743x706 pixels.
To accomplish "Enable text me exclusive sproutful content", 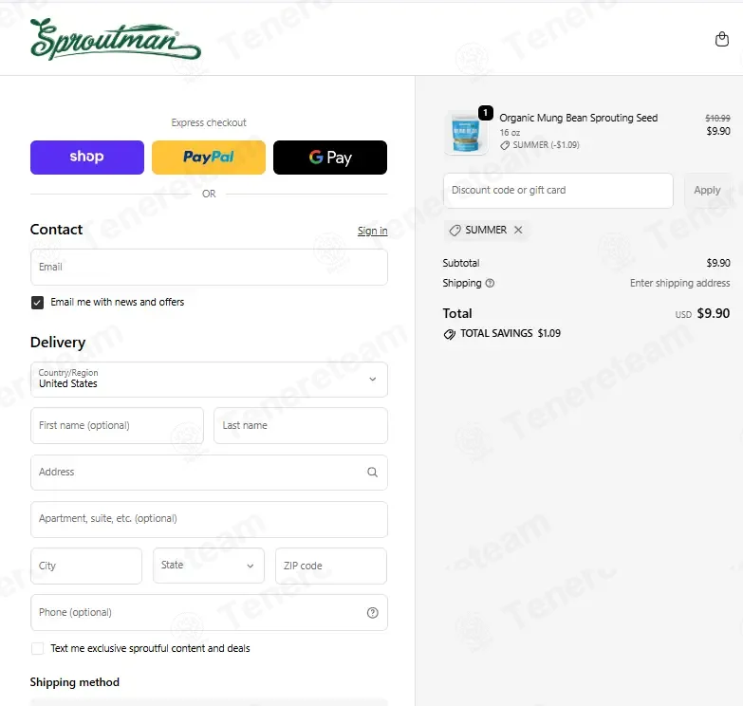I will click(37, 648).
